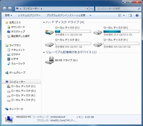Refresh the address bar location
143x126 pixels.
[x=91, y=9]
